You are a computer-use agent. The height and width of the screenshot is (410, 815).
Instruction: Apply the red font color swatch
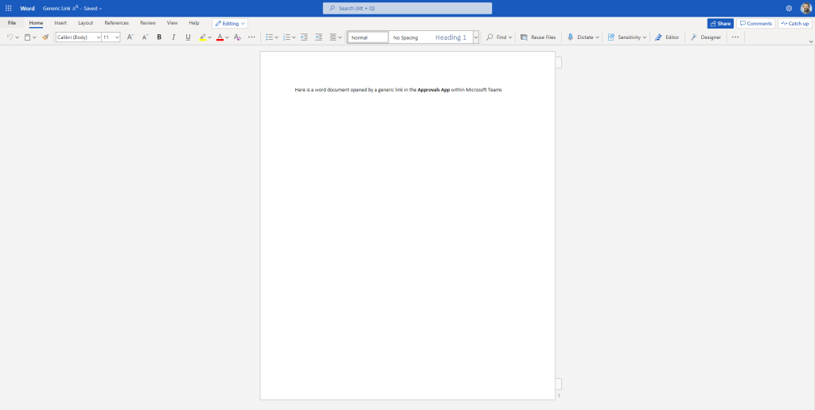point(220,37)
